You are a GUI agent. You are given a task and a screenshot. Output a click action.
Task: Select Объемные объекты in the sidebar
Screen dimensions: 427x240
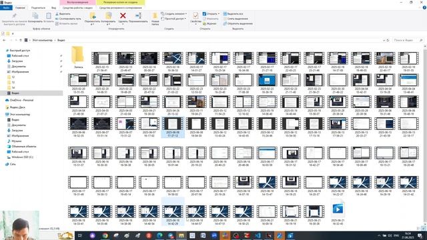[x=23, y=147]
